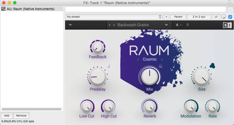Select next reverb mode arrow beside Cosmic
234x125 pixels.
pyautogui.click(x=162, y=60)
